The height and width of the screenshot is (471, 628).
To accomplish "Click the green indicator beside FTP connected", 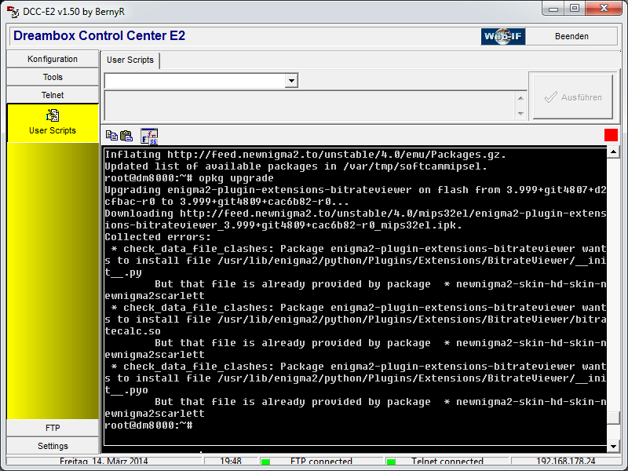I will [x=265, y=462].
